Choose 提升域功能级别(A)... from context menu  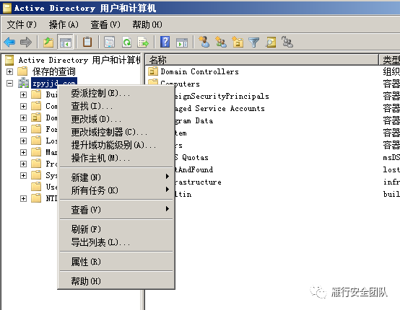coord(116,145)
